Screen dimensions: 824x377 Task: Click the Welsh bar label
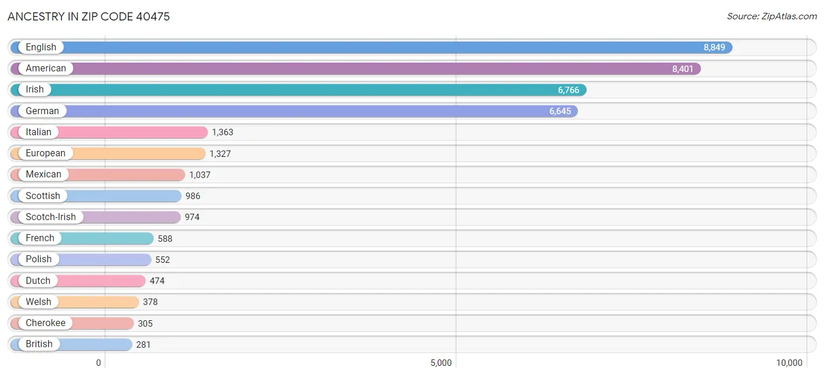click(x=39, y=301)
